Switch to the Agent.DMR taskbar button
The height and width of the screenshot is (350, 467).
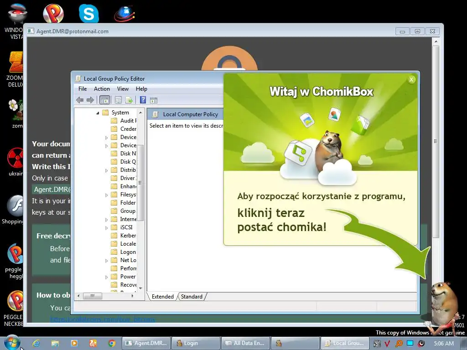146,343
